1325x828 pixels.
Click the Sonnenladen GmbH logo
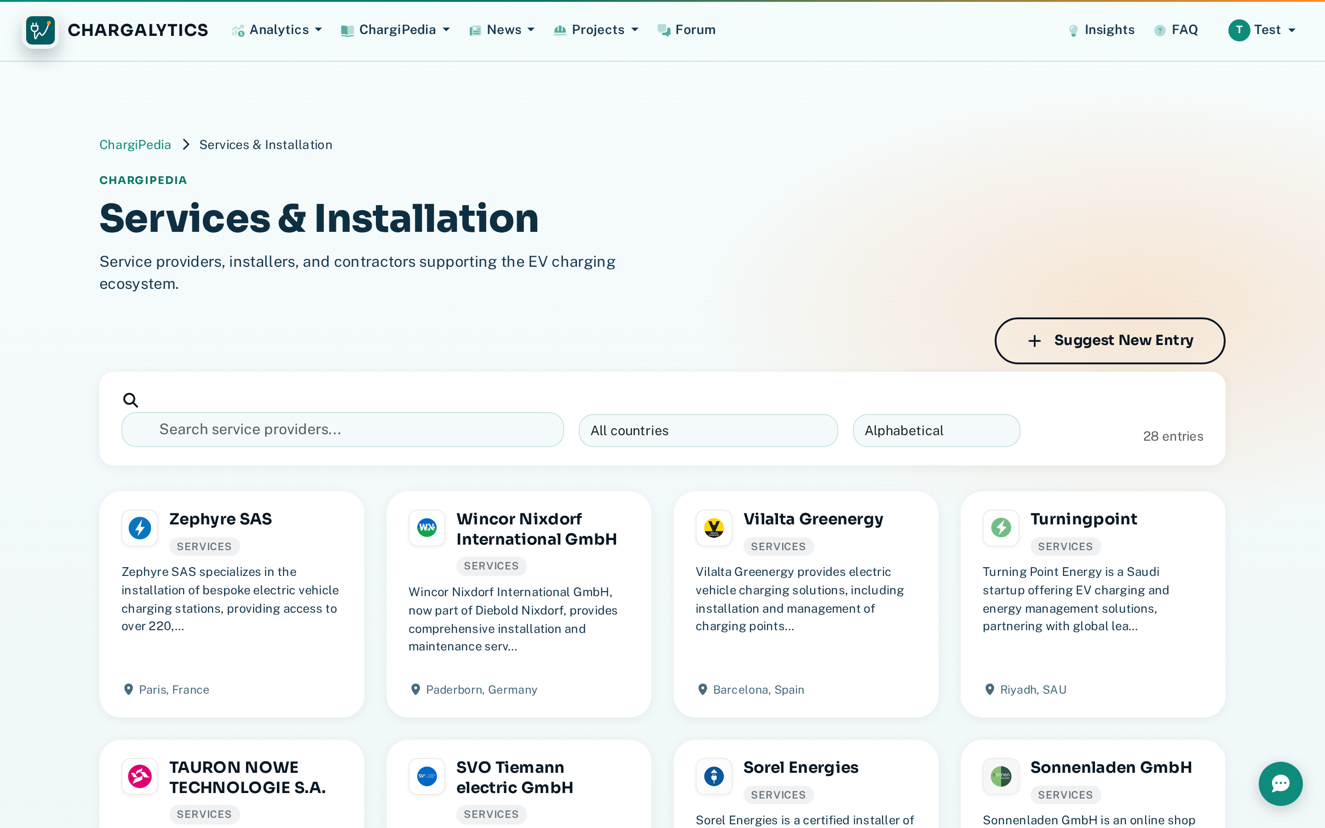pyautogui.click(x=1001, y=776)
